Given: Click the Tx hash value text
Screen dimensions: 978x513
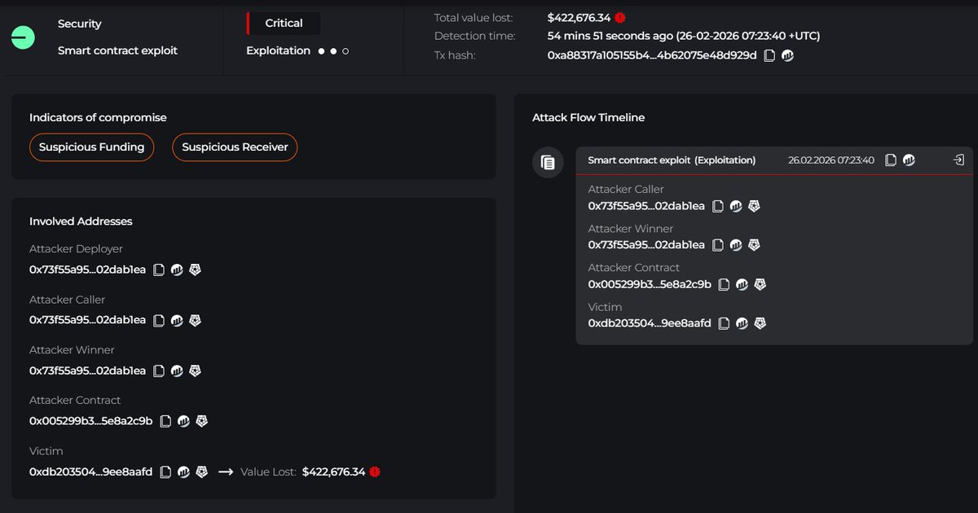Looking at the screenshot, I should coord(652,55).
